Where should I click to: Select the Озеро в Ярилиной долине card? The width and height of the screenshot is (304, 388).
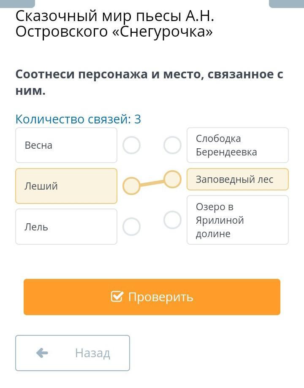[237, 220]
